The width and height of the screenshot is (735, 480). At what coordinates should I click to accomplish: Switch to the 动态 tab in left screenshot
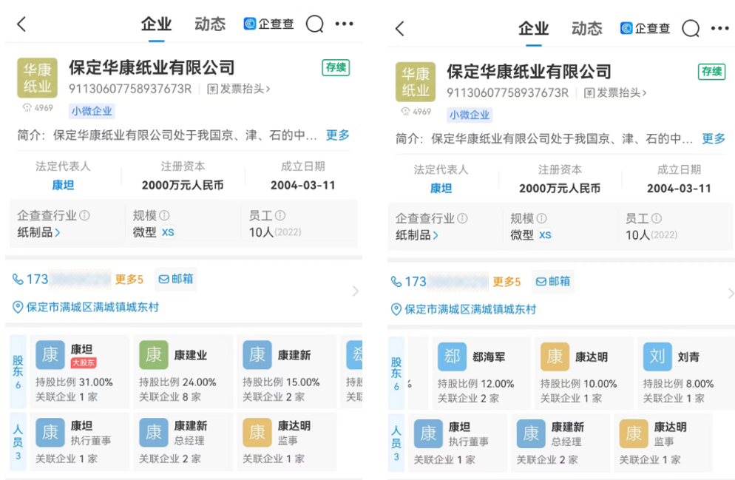[x=210, y=24]
